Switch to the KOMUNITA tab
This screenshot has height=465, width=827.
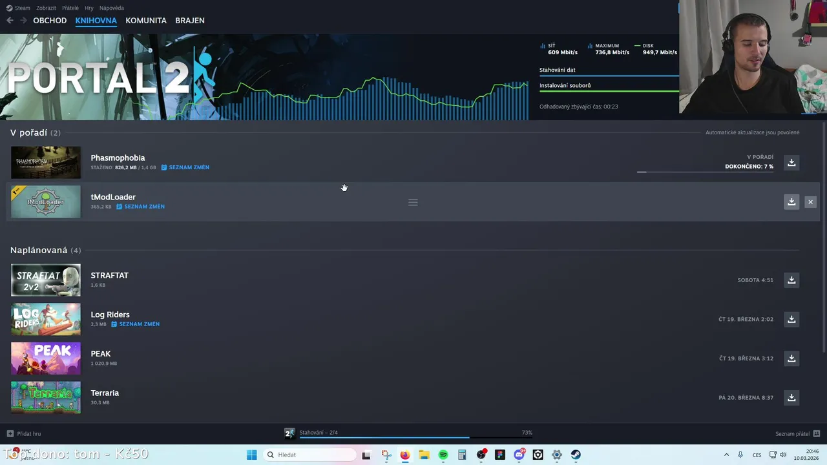pos(146,21)
